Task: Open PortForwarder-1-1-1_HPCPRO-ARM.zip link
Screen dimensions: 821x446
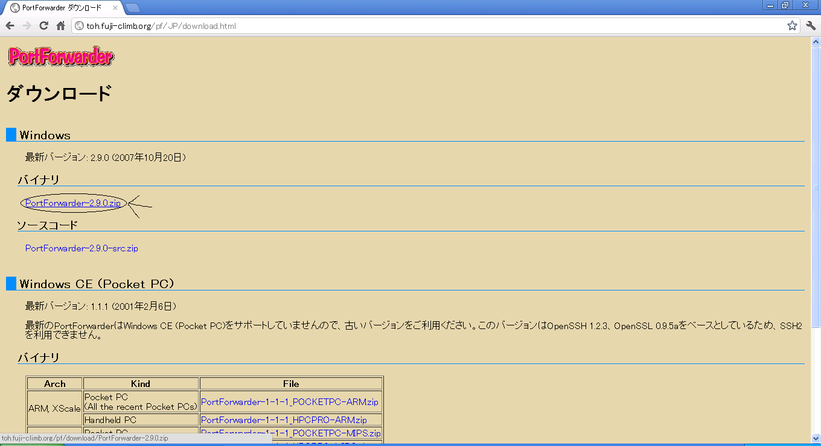Action: [x=284, y=420]
